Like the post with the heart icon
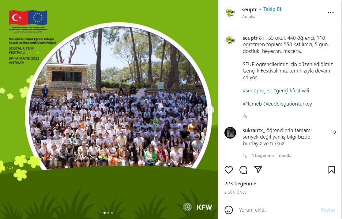 pos(229,170)
